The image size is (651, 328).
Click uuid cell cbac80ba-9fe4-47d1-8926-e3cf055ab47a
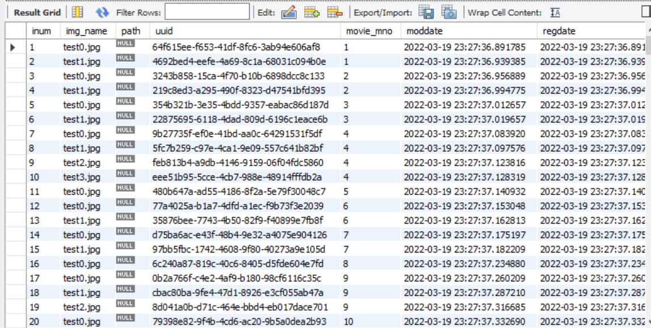[245, 293]
